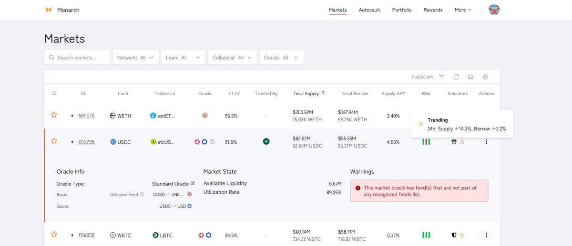This screenshot has width=572, height=246.
Task: Refresh the markets table
Action: coord(456,77)
